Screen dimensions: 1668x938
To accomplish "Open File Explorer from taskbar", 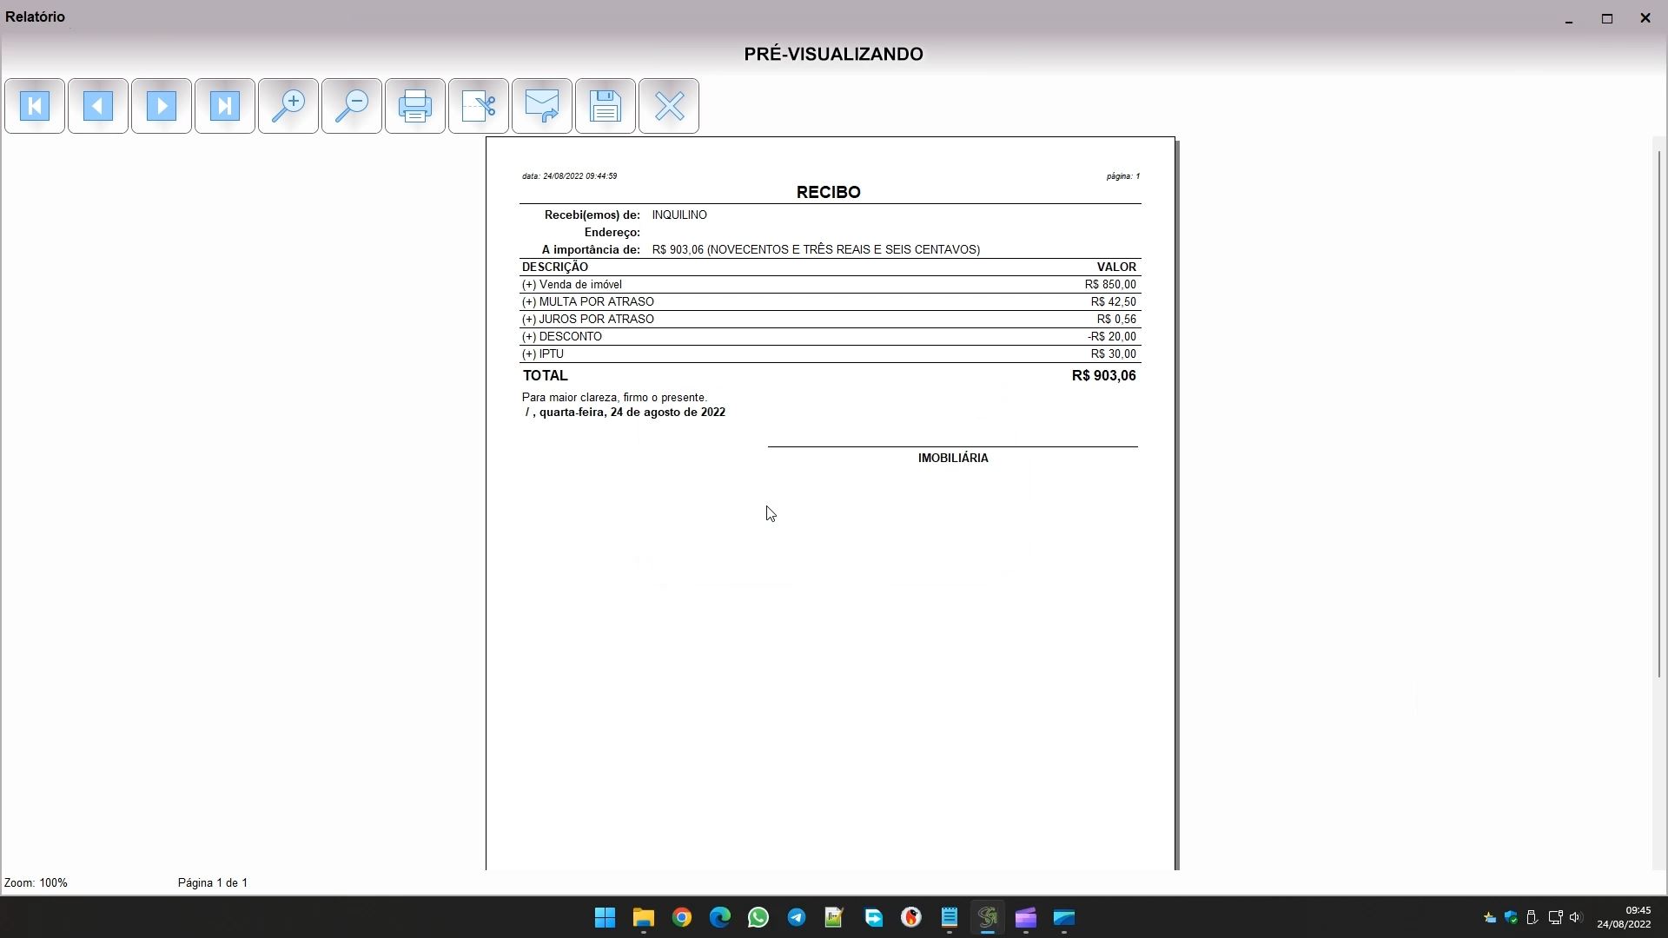I will (644, 917).
